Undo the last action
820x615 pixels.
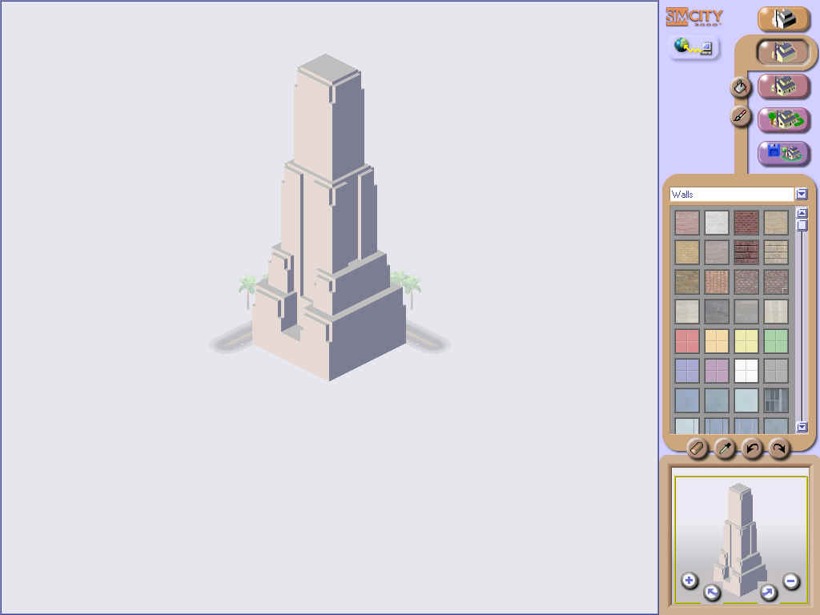point(752,448)
